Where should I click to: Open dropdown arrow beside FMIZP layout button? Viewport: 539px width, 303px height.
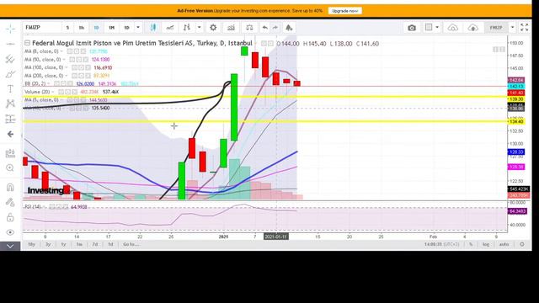[x=513, y=28]
